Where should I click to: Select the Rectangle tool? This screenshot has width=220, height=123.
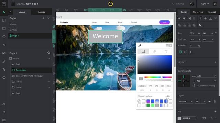[x=4, y=29]
